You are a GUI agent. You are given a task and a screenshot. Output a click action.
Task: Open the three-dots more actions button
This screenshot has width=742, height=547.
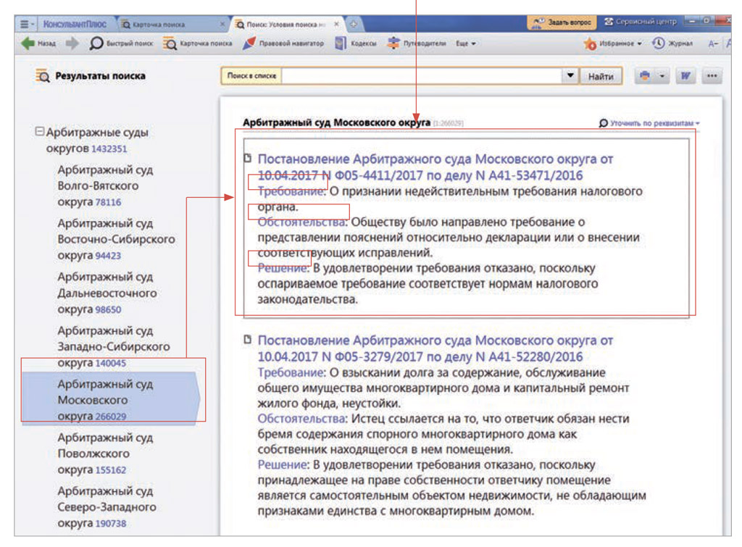712,75
